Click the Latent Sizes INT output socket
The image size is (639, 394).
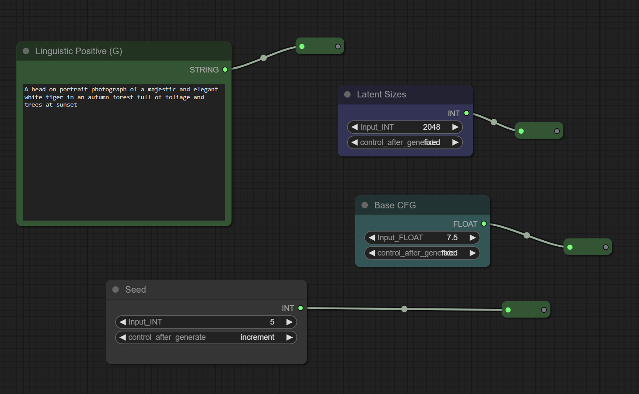(467, 113)
